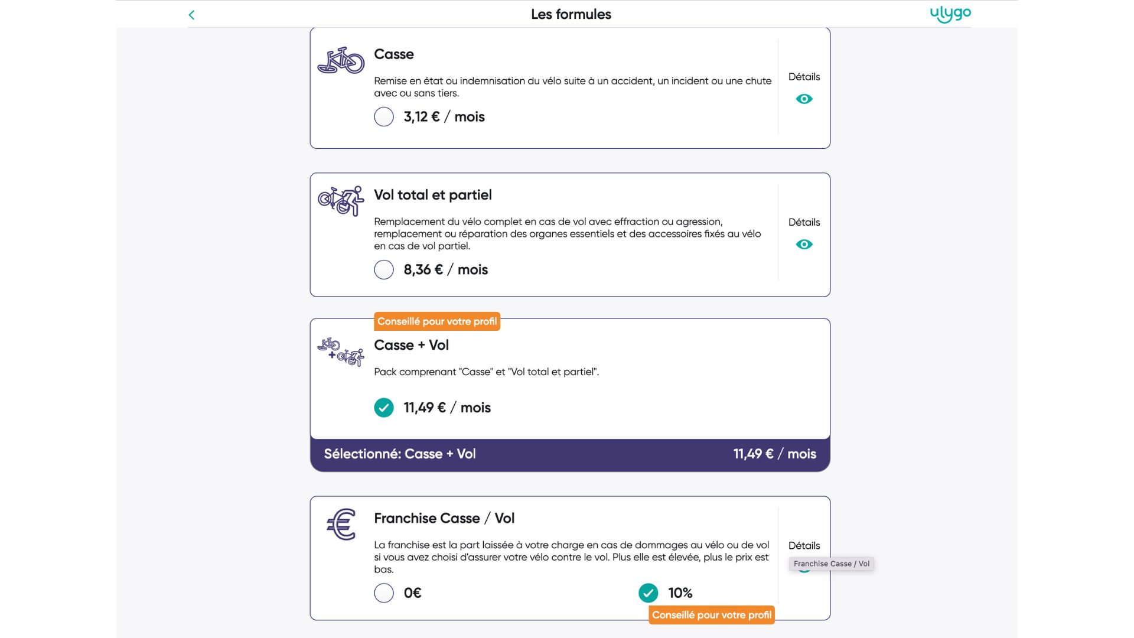Image resolution: width=1134 pixels, height=638 pixels.
Task: Choose the 10% franchise option
Action: pos(648,593)
